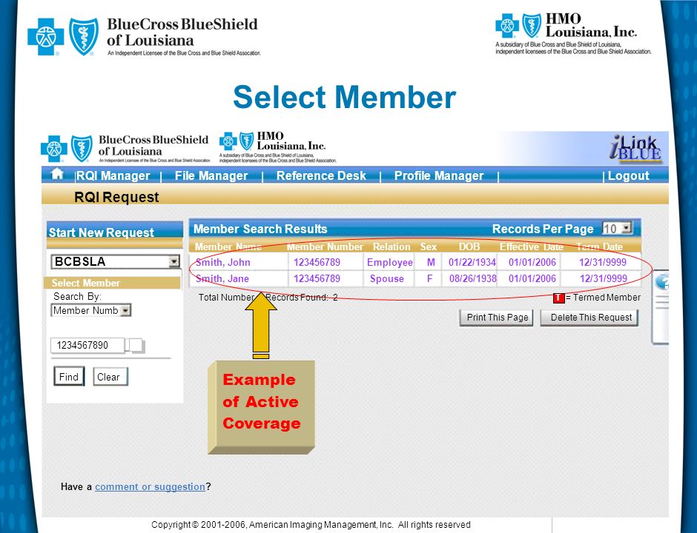Click the iLink BLUE logo
Image resolution: width=697 pixels, height=533 pixels.
pyautogui.click(x=635, y=148)
